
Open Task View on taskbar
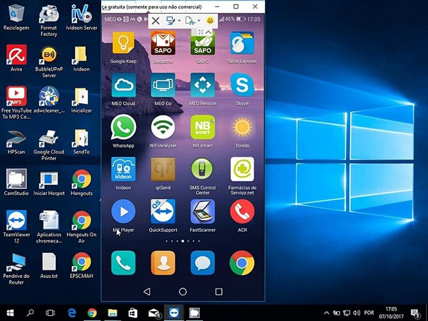[50, 313]
